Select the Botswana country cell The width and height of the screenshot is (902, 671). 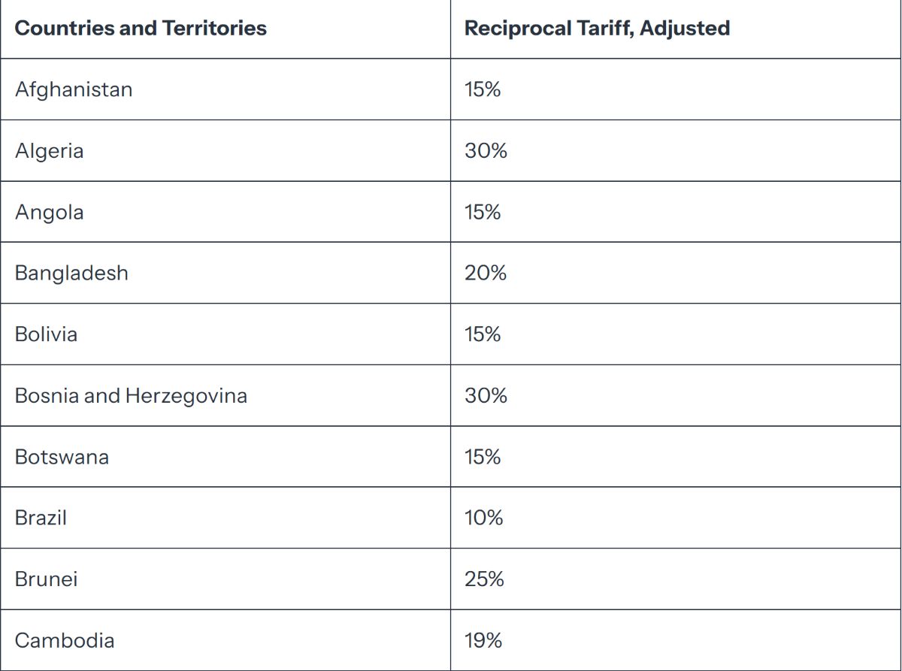(x=62, y=457)
